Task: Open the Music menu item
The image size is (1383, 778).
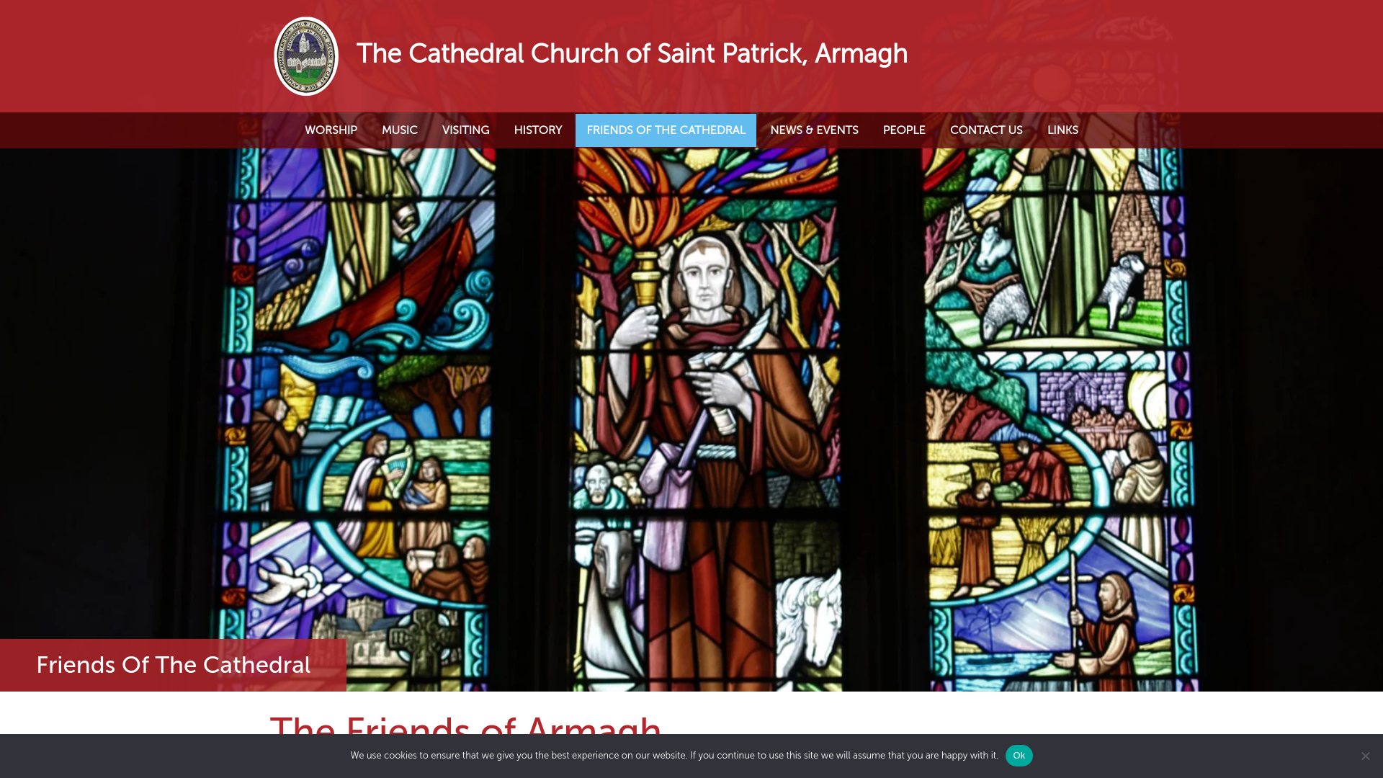Action: pyautogui.click(x=400, y=130)
